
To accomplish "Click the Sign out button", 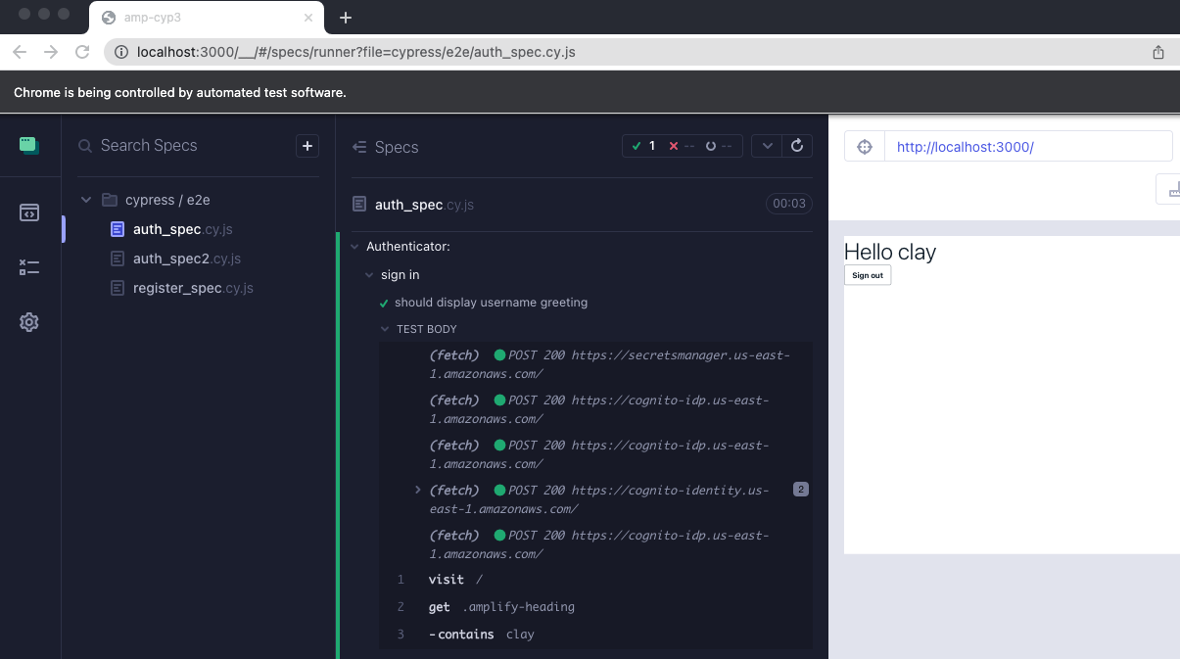I will point(867,275).
